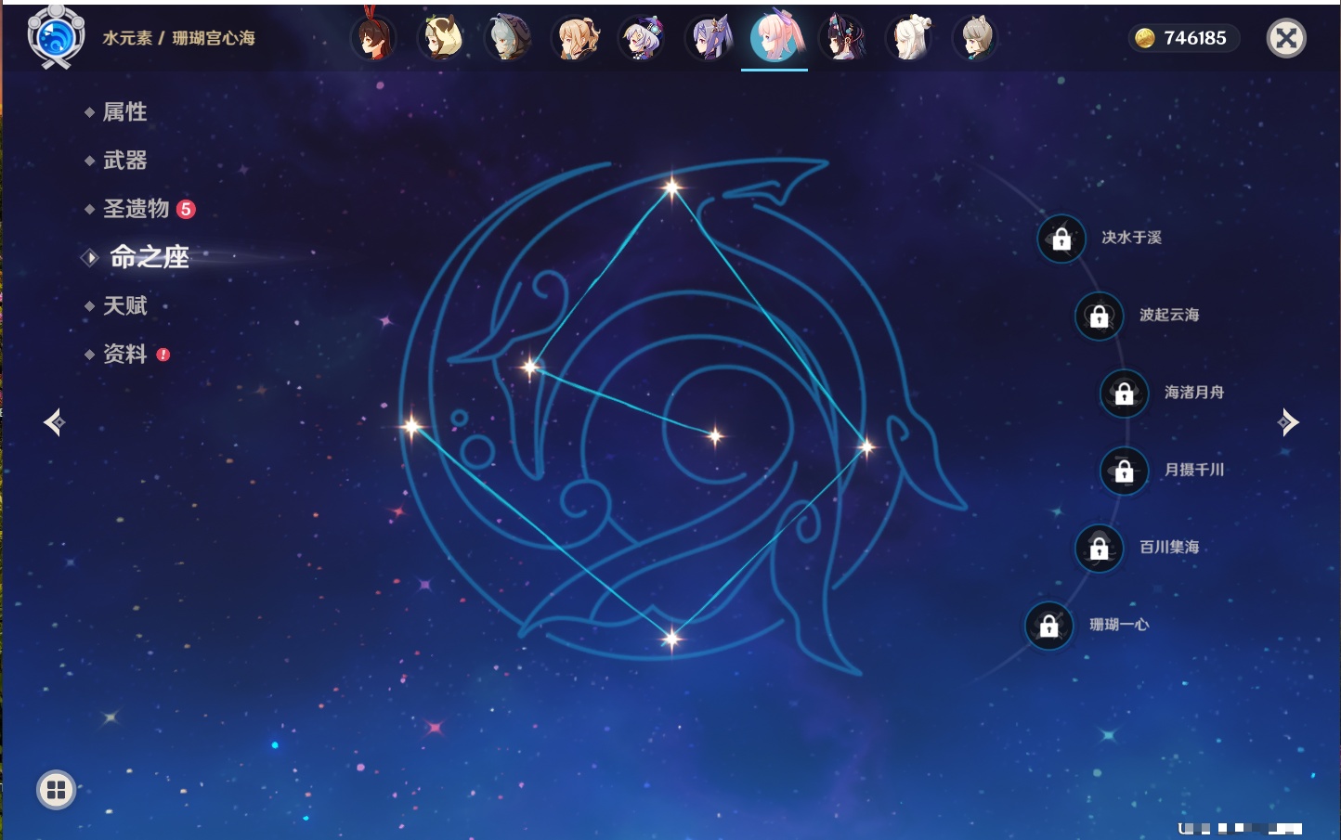Click the 百川集海 constellation label

click(x=1169, y=547)
